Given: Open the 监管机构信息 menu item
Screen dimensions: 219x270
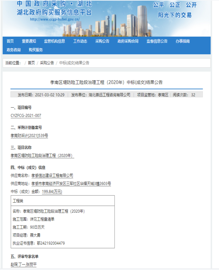Looking at the screenshot, I should [55, 41].
